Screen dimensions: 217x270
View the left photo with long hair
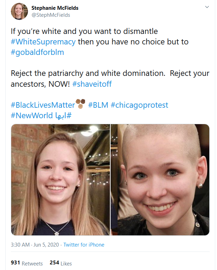(60, 180)
